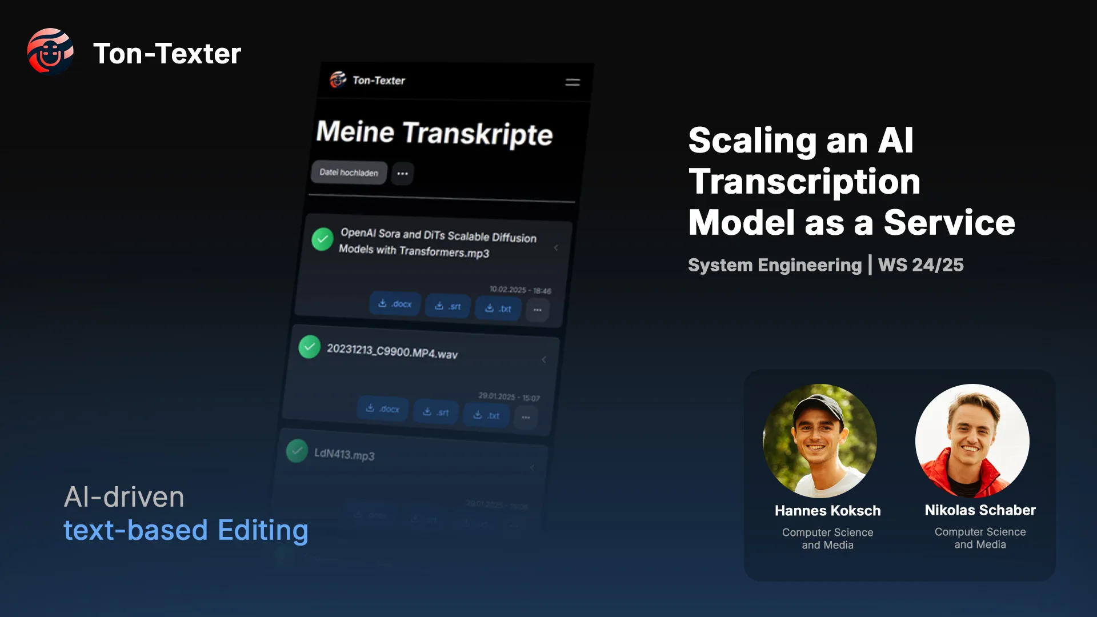The height and width of the screenshot is (617, 1097).
Task: Download .srt of OpenAI Sora transcript
Action: tap(448, 306)
